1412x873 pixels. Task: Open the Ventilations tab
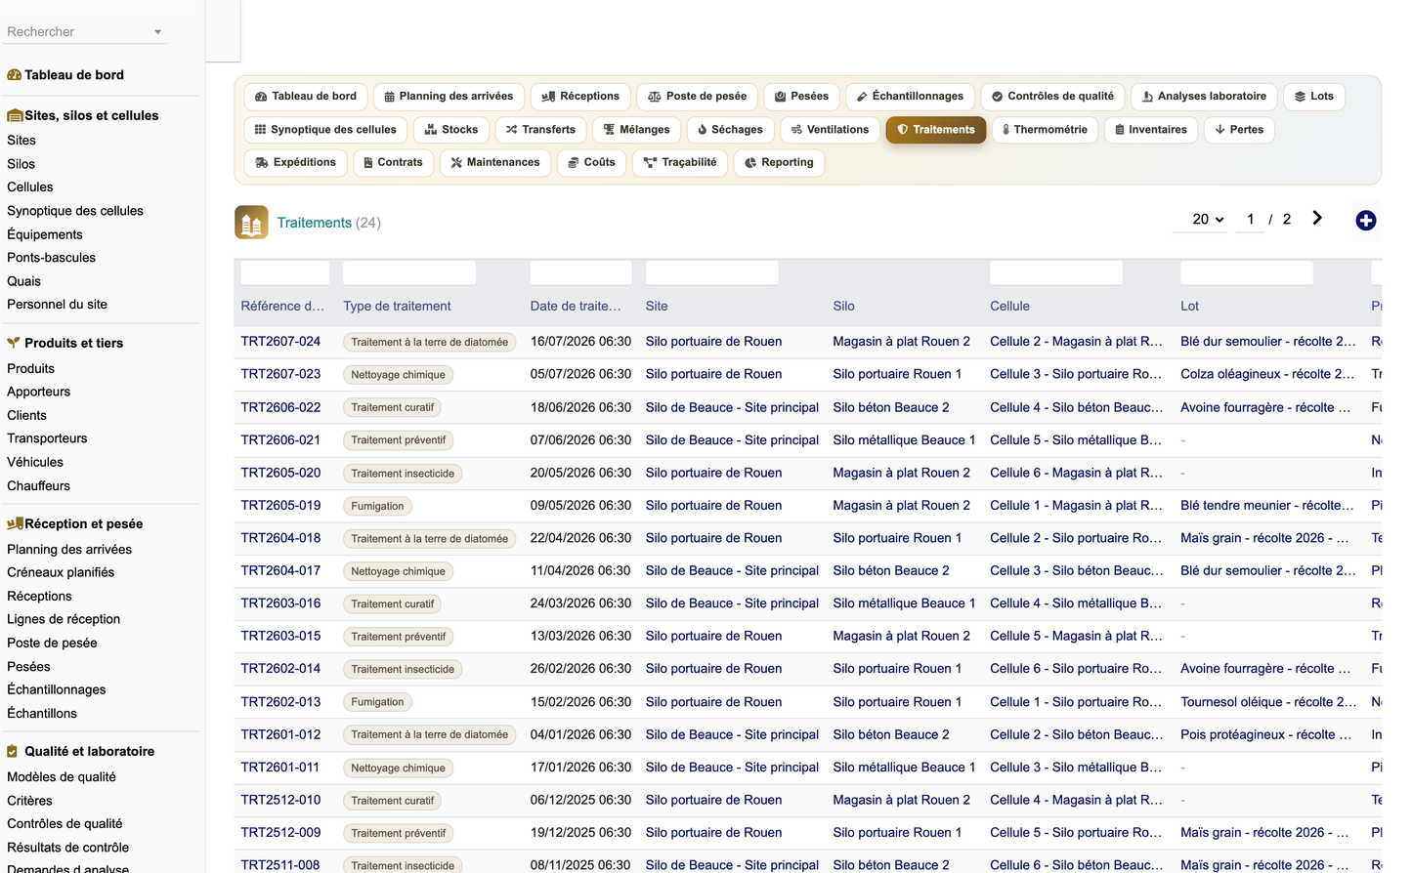(830, 130)
